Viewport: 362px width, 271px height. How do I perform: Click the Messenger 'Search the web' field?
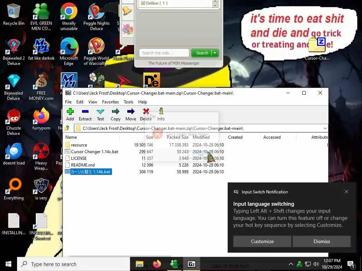(164, 53)
